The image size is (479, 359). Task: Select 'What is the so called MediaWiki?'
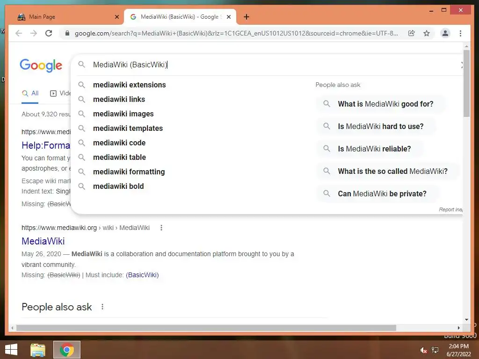(388, 171)
